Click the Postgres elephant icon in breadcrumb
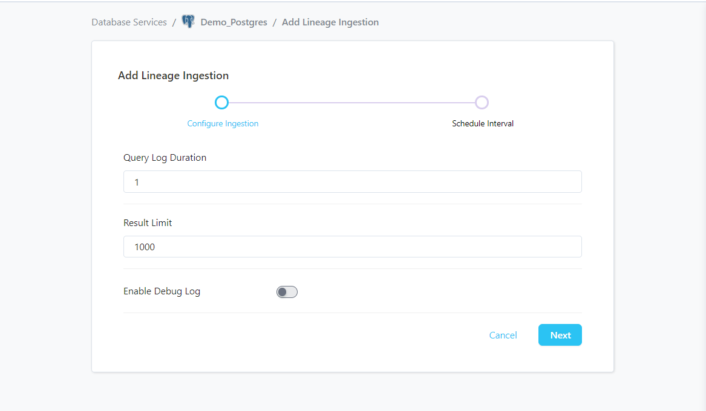The image size is (706, 411). point(188,22)
